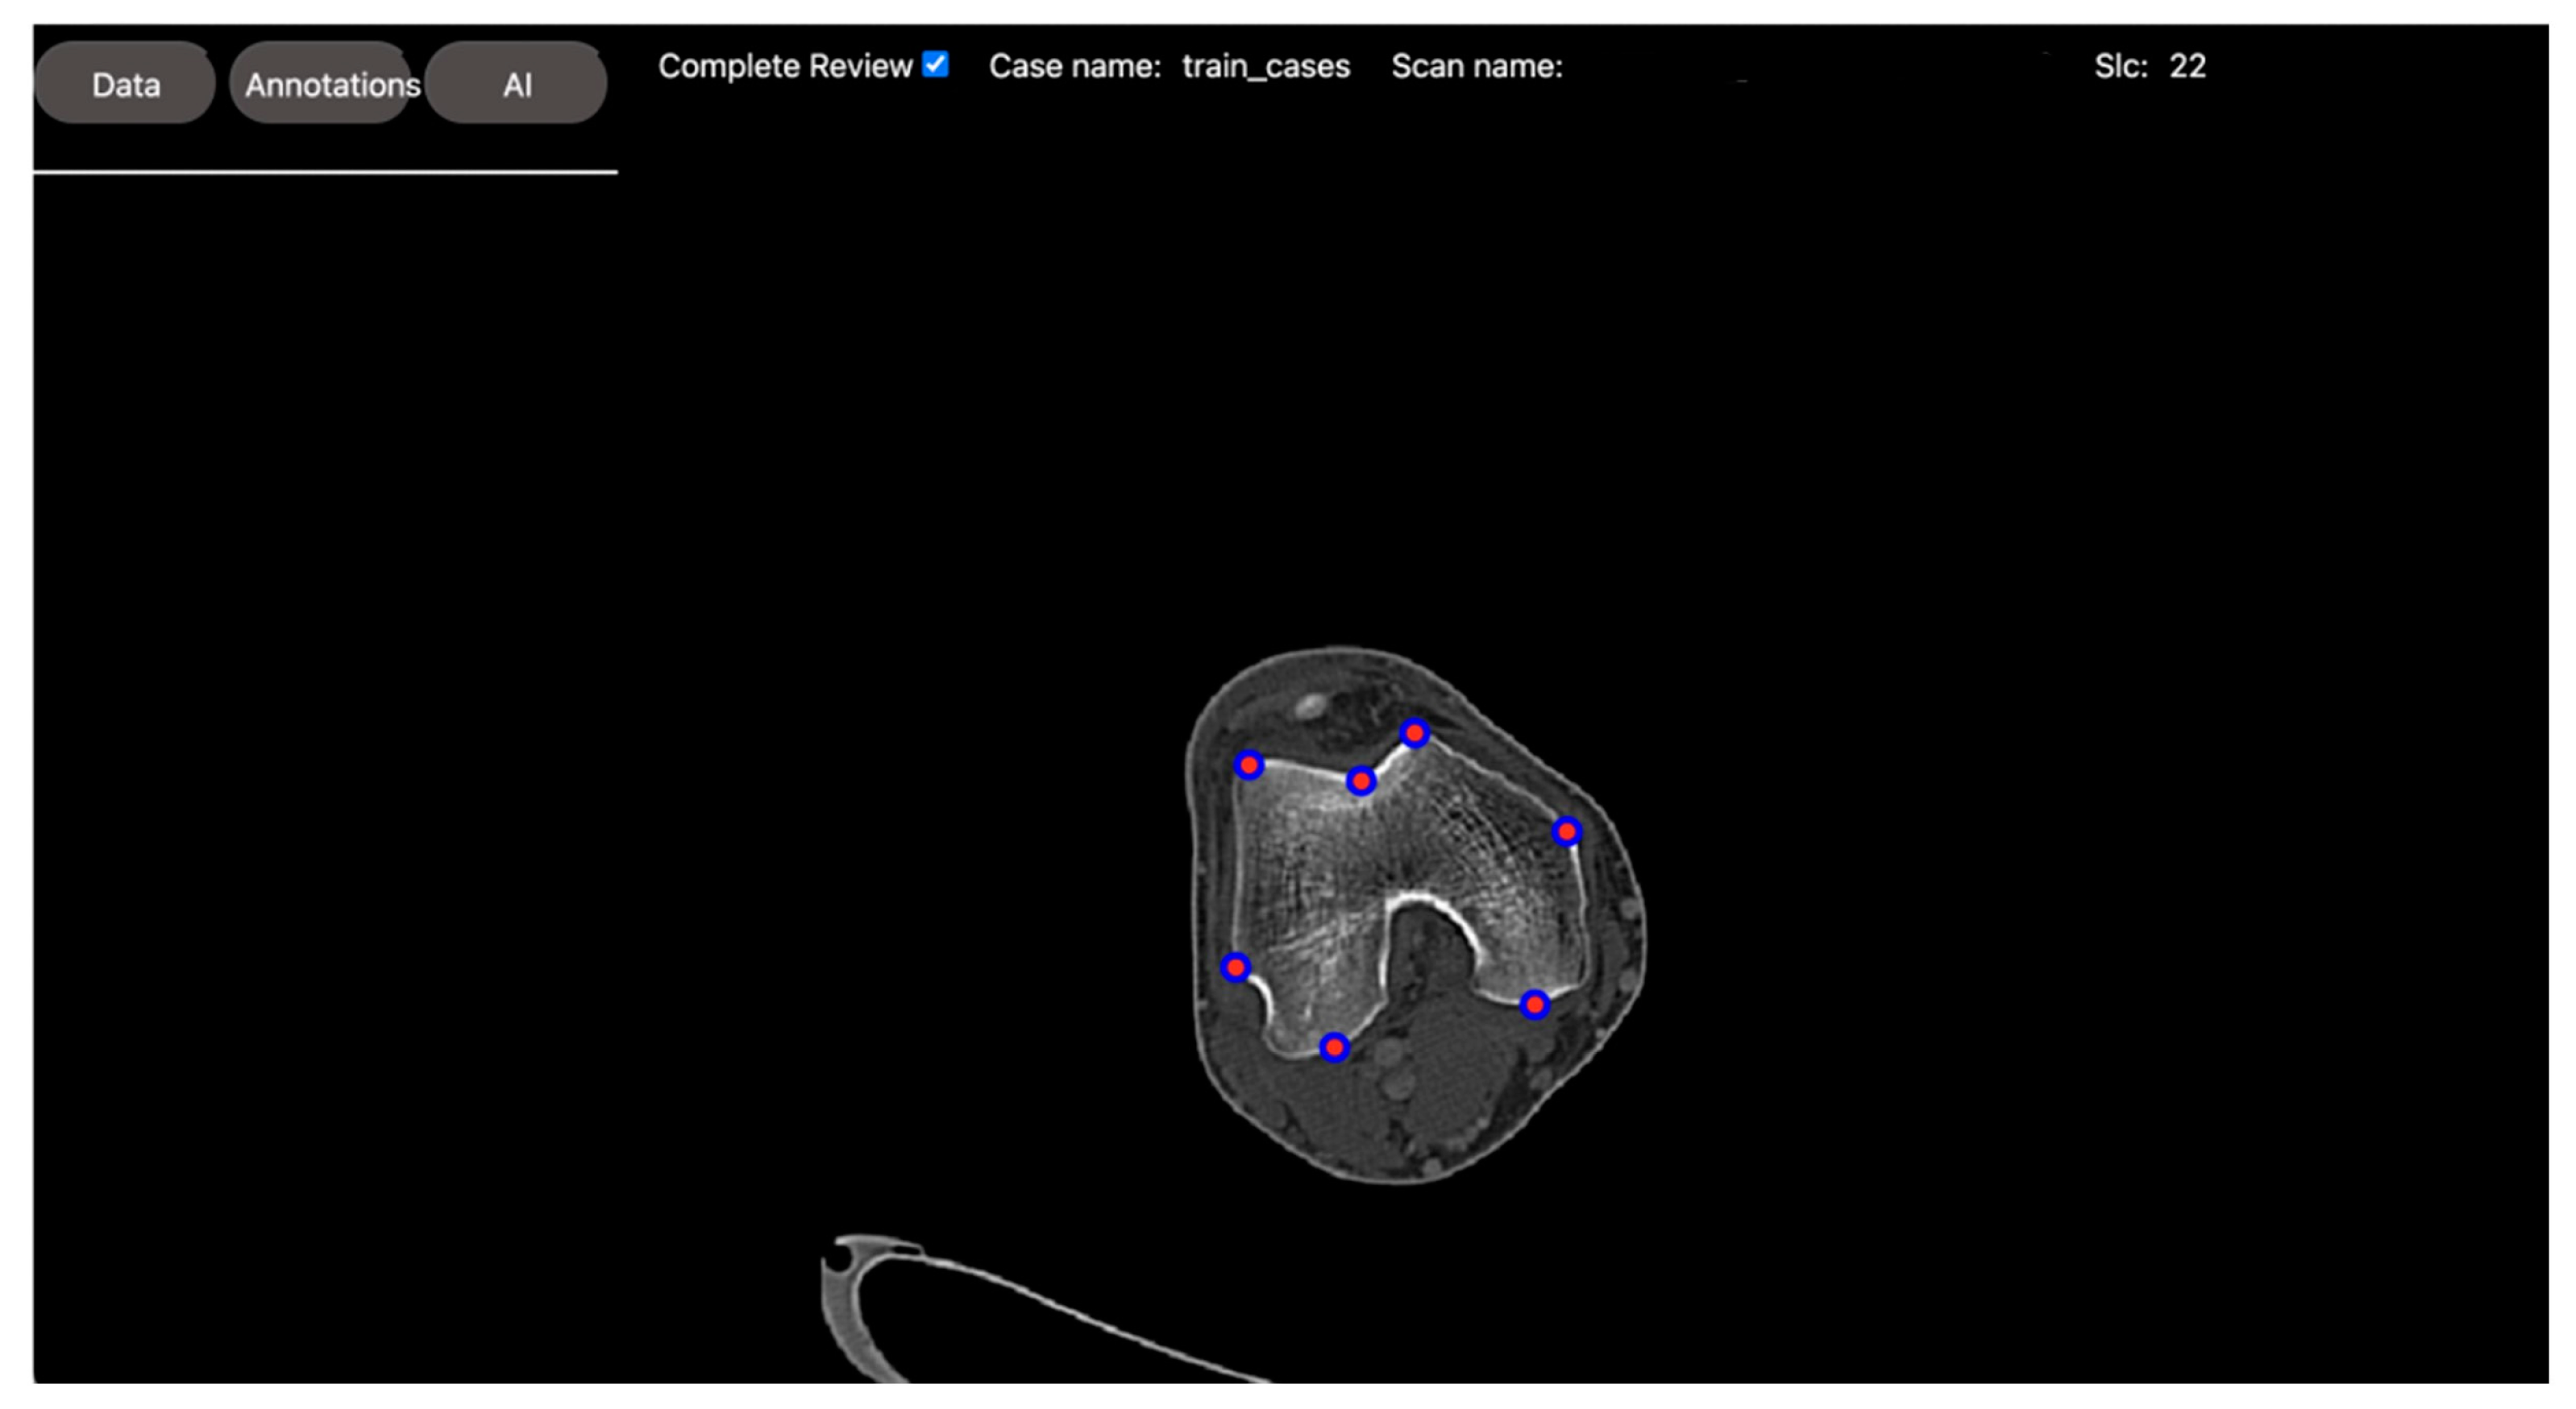Open the Data panel tab

[125, 85]
